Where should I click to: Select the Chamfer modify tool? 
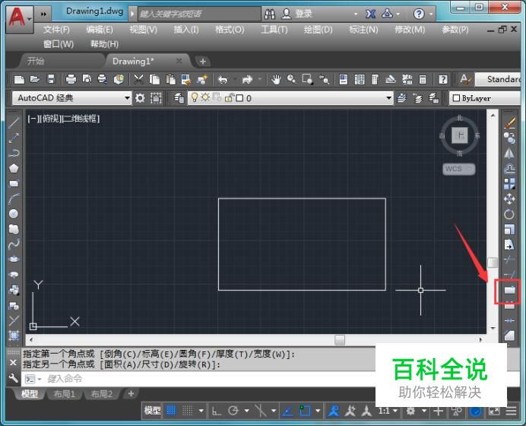(509, 335)
